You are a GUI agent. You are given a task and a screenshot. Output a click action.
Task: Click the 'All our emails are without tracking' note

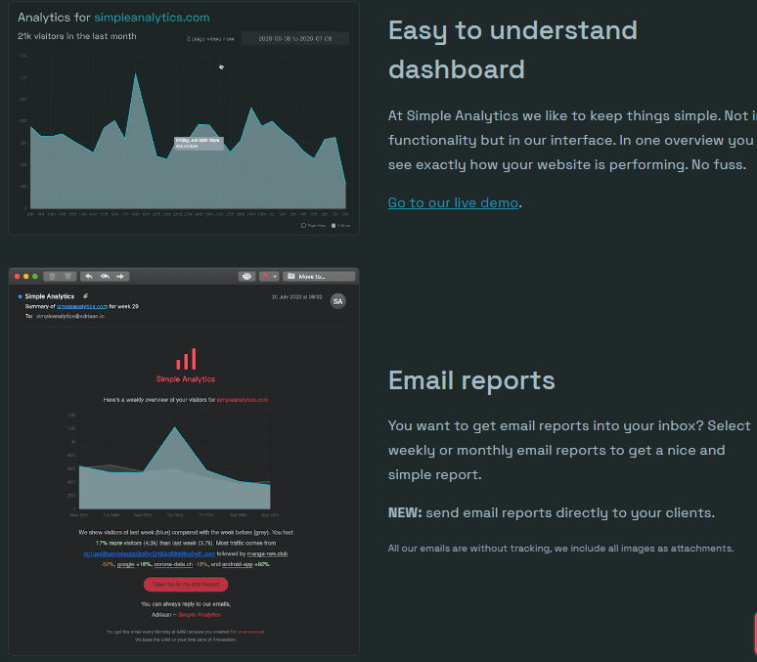point(561,549)
